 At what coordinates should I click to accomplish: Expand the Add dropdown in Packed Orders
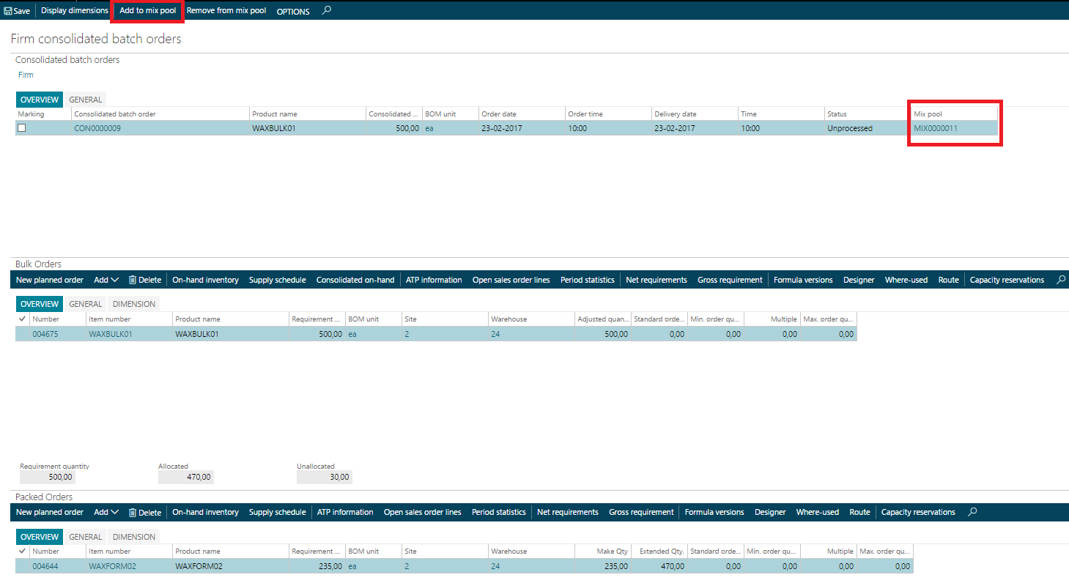(x=106, y=512)
